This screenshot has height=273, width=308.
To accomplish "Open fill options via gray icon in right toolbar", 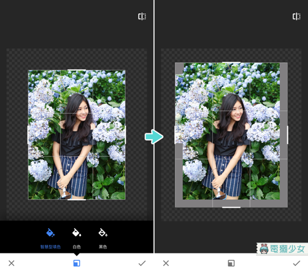I will [x=231, y=263].
